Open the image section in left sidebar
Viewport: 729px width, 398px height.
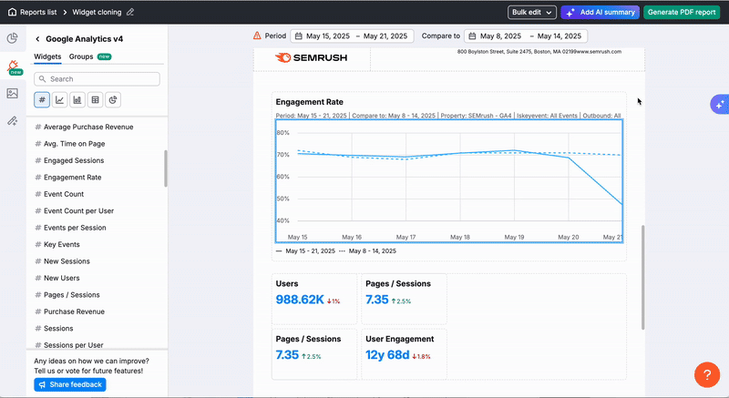(13, 93)
